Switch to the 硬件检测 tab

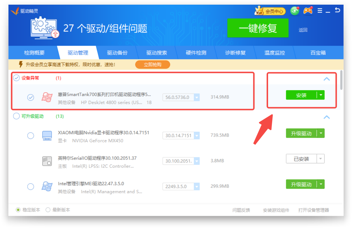[196, 53]
